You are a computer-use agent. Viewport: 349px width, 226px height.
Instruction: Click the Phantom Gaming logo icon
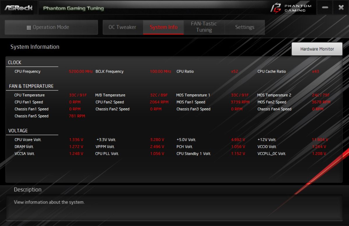(276, 8)
